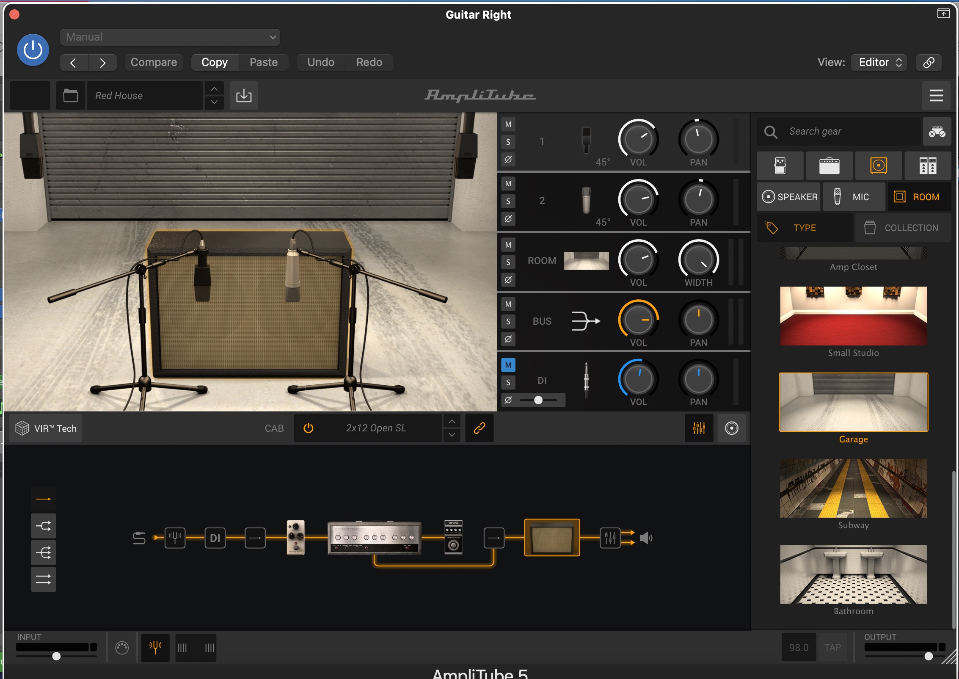Choose the Subway room thumbnail
Screen dimensions: 959x679
click(x=853, y=488)
